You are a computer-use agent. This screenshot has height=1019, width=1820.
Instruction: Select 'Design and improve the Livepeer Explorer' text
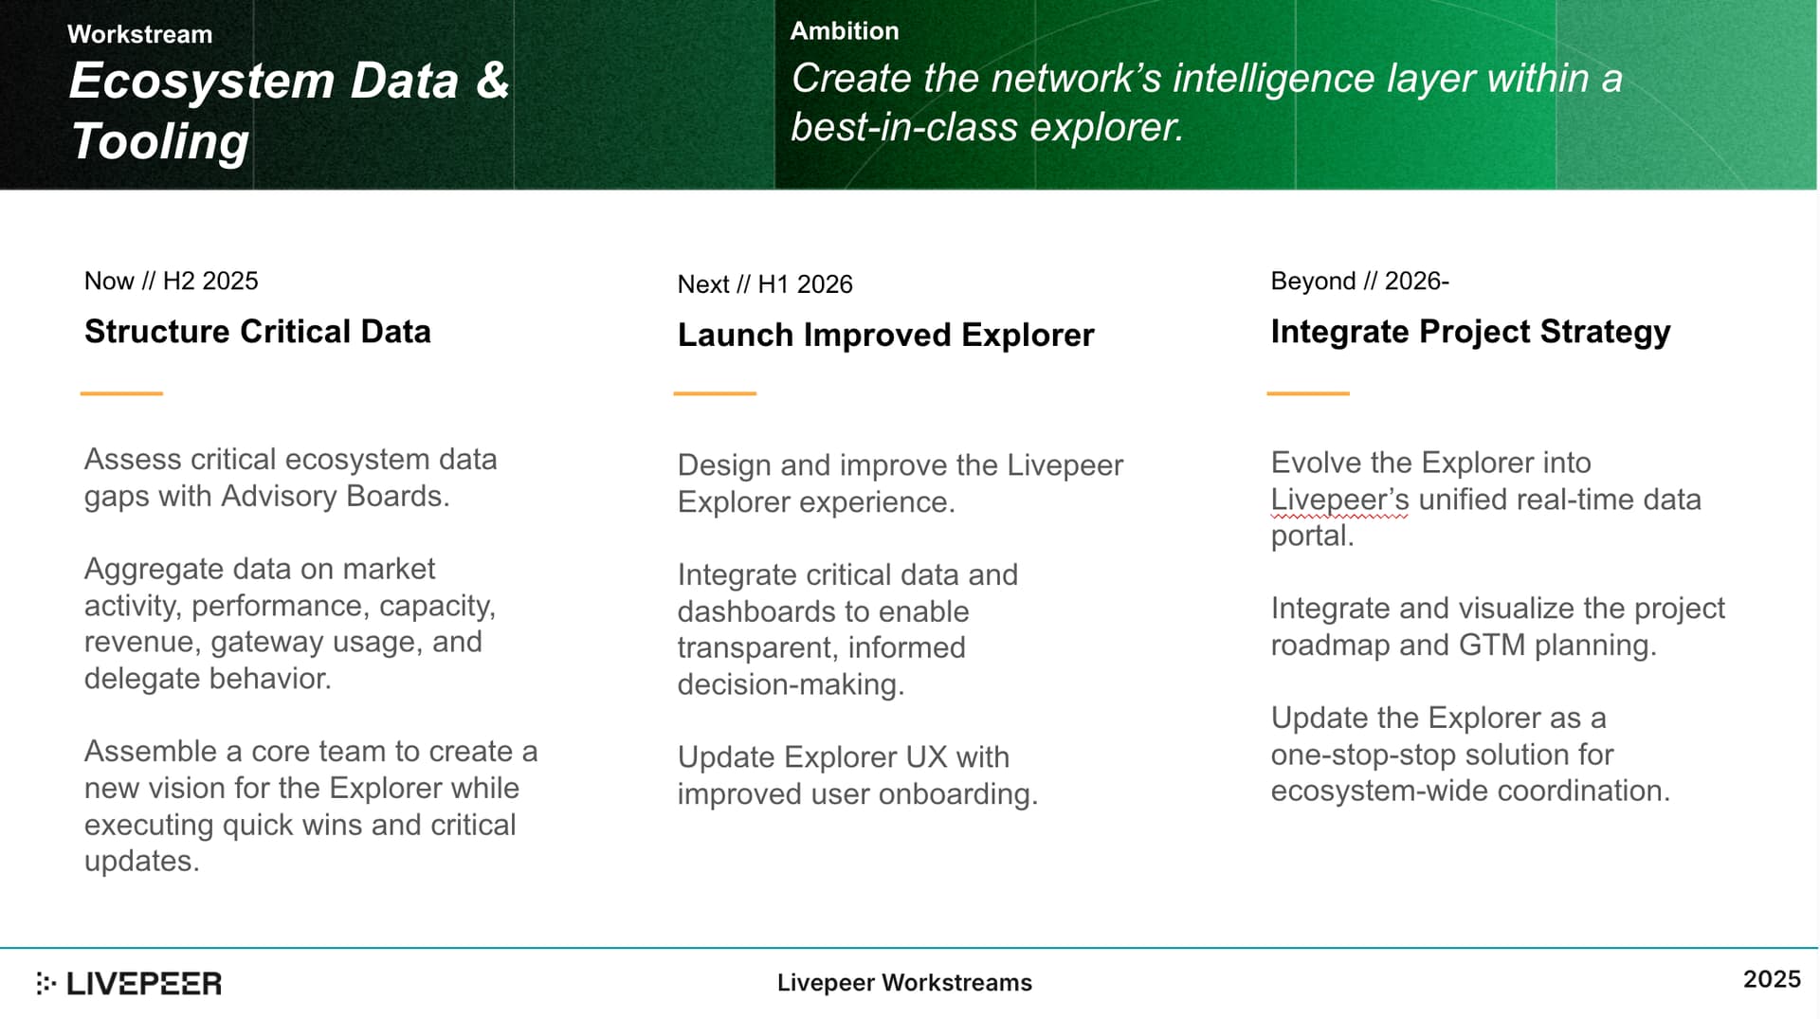(899, 483)
